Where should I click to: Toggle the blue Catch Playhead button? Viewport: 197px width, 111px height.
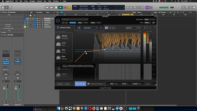pos(62,12)
